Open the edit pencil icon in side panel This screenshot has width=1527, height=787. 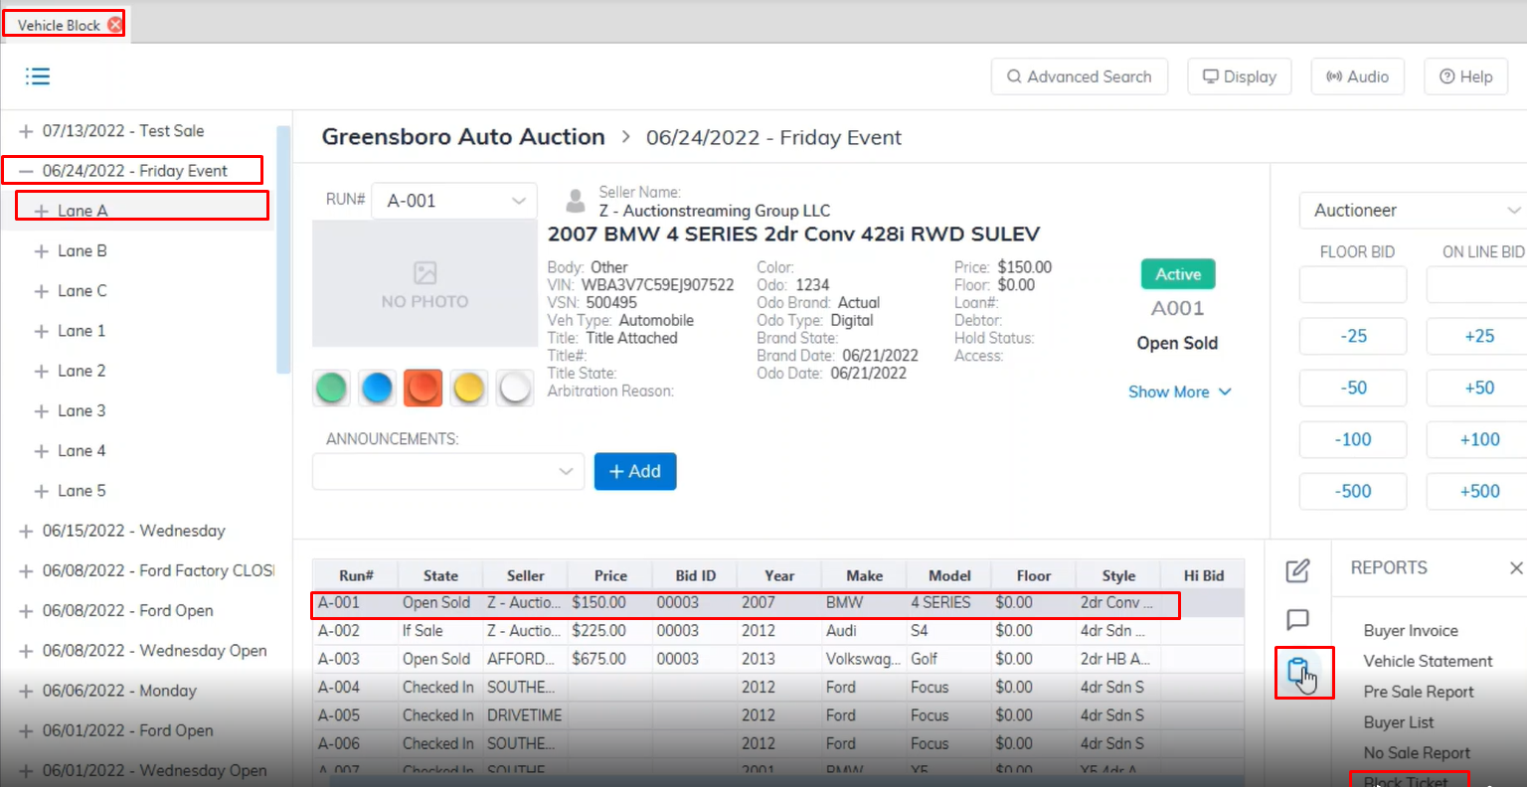tap(1297, 570)
